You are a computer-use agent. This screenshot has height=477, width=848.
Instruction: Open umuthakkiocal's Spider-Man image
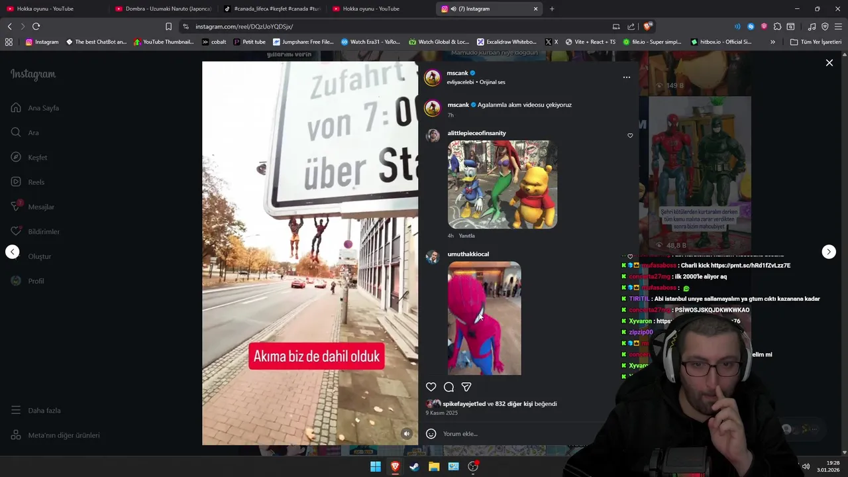pyautogui.click(x=484, y=319)
